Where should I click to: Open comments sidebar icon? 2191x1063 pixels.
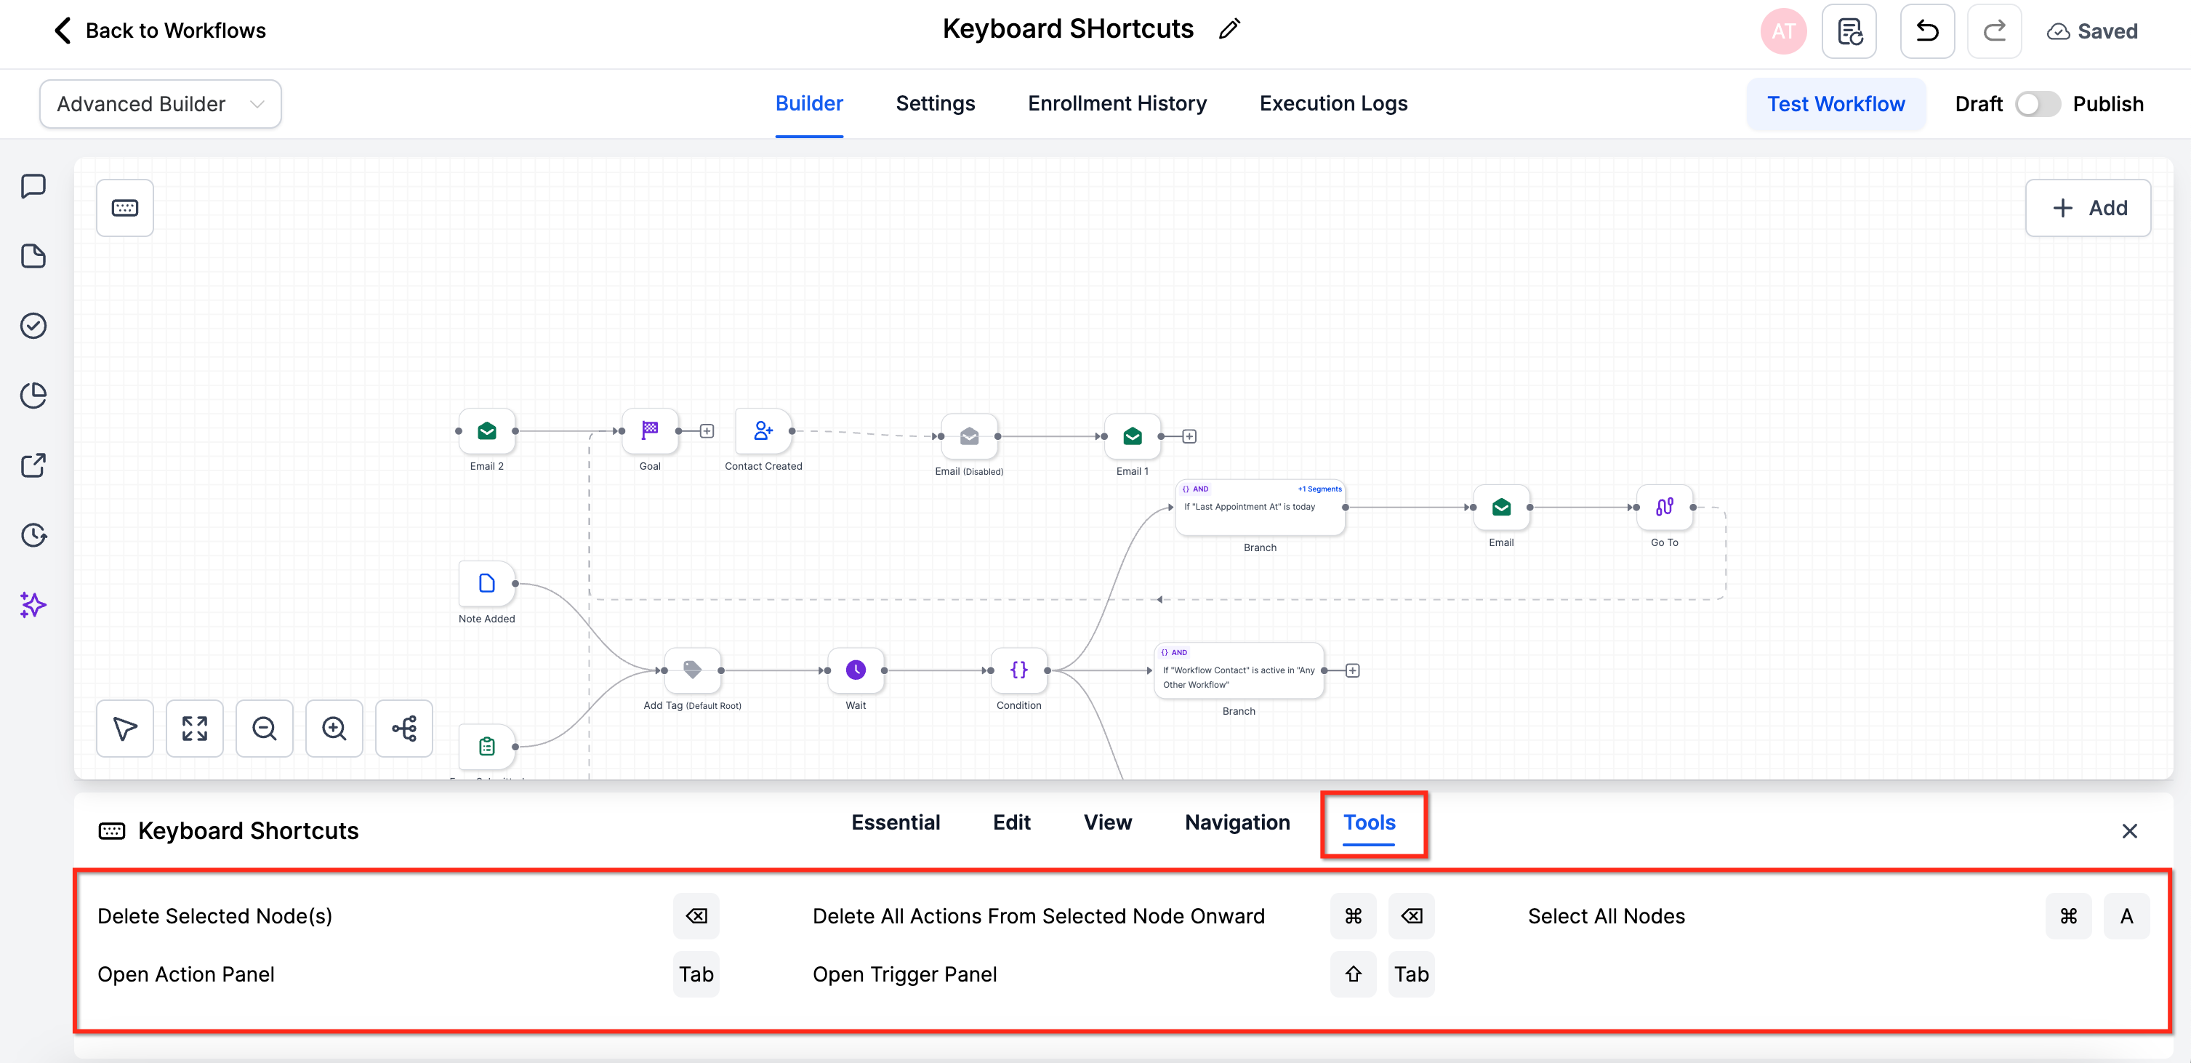tap(33, 186)
